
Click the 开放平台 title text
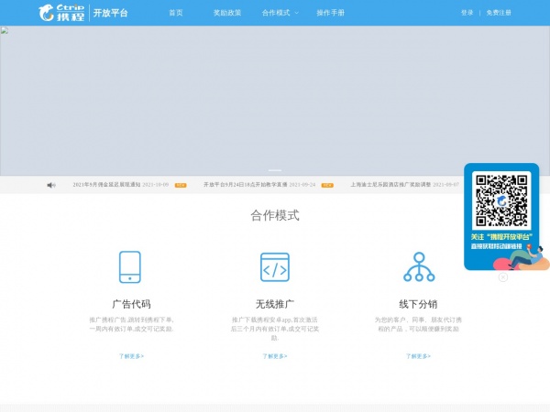[x=111, y=13]
